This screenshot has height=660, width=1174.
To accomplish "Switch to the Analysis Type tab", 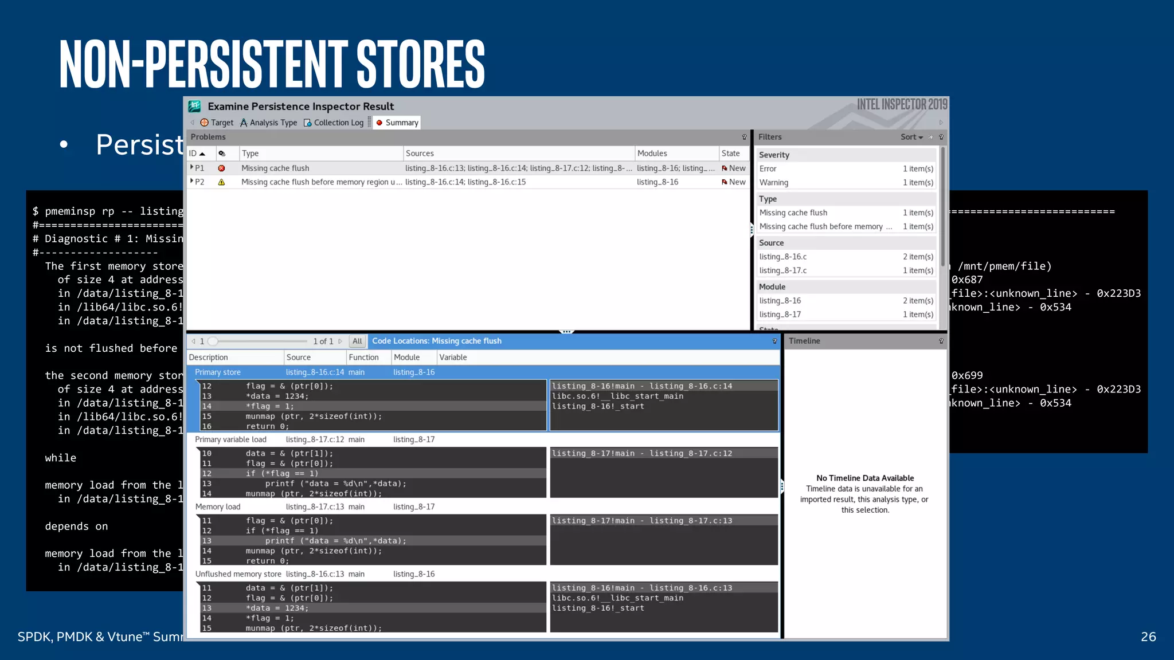I will coord(268,123).
